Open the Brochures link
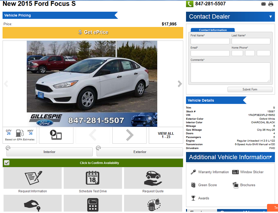This screenshot has width=278, height=213. [248, 185]
